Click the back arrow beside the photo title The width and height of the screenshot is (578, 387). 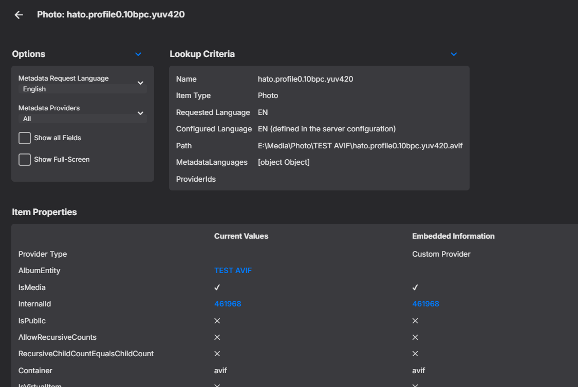click(19, 15)
